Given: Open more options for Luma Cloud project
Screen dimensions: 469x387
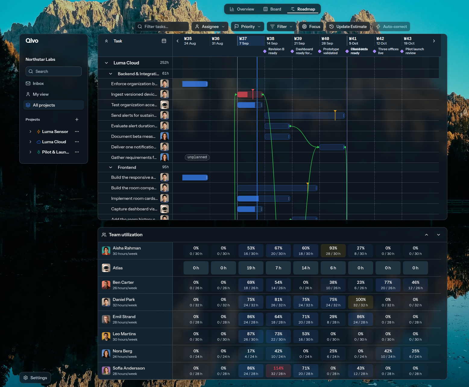Looking at the screenshot, I should (77, 142).
